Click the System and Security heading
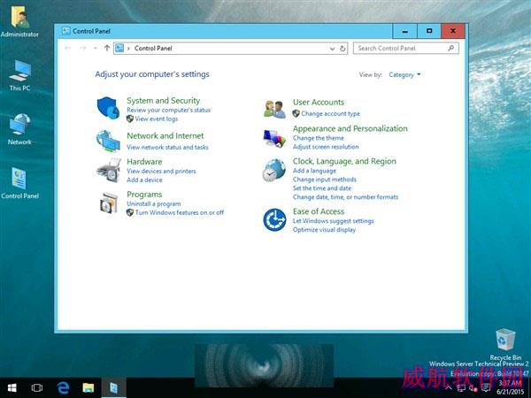Screen dimensions: 531x398 pos(163,101)
